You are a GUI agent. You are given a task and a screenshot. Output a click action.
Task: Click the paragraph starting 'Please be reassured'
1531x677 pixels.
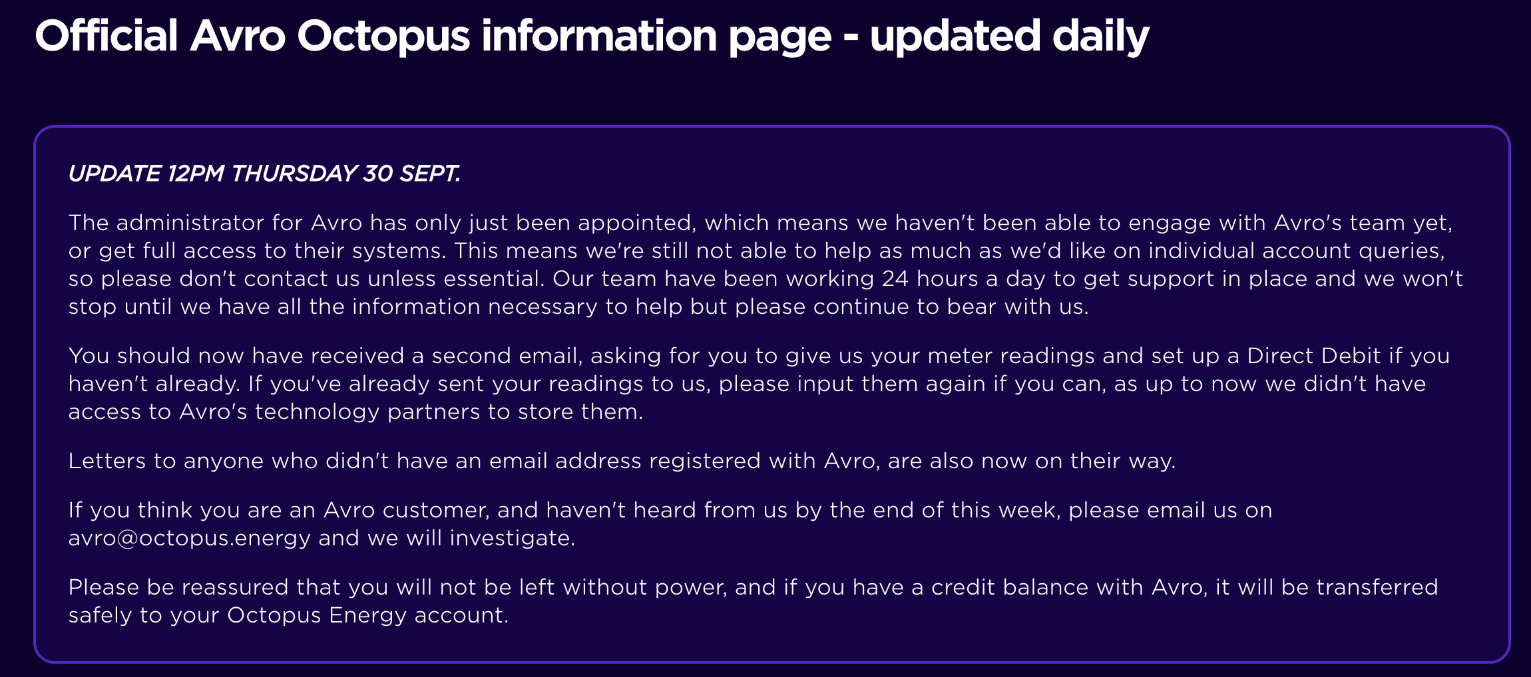753,601
